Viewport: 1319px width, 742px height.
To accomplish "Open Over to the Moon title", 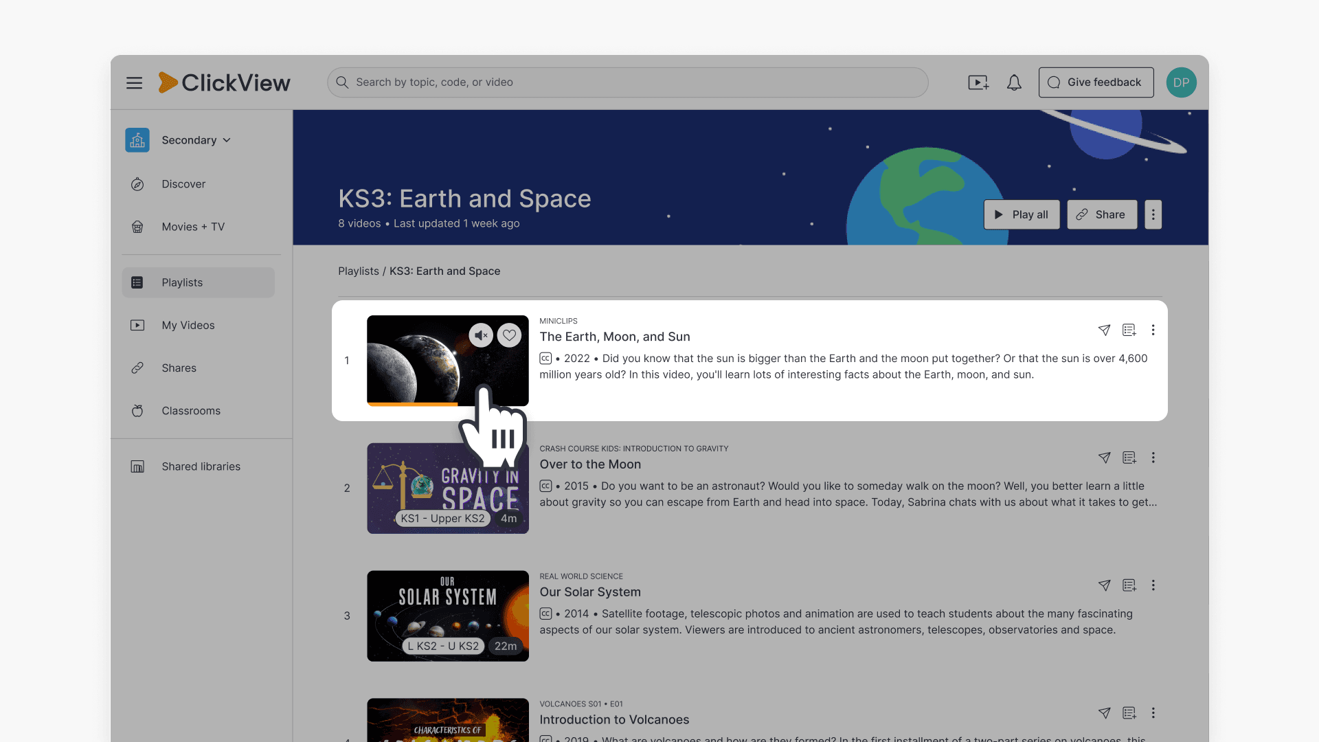I will (x=590, y=464).
